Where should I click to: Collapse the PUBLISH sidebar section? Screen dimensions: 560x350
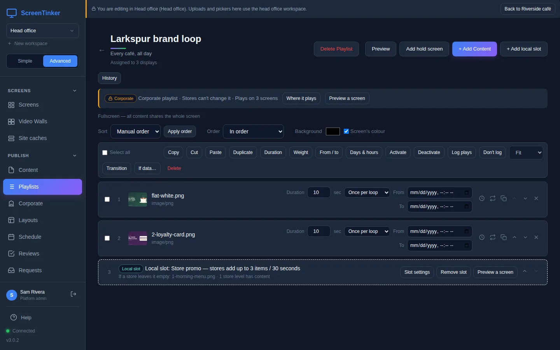coord(75,156)
